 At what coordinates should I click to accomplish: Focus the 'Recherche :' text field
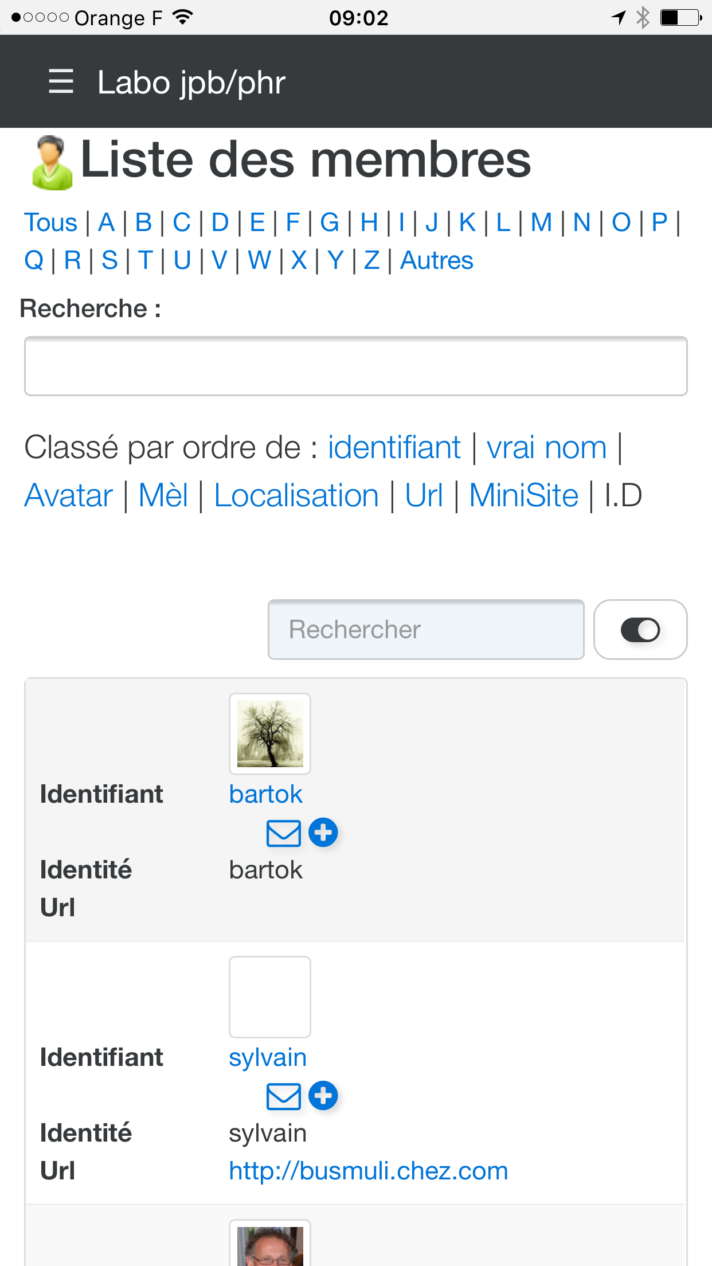click(x=356, y=366)
